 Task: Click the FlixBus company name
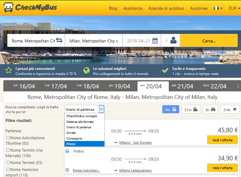coord(79,151)
